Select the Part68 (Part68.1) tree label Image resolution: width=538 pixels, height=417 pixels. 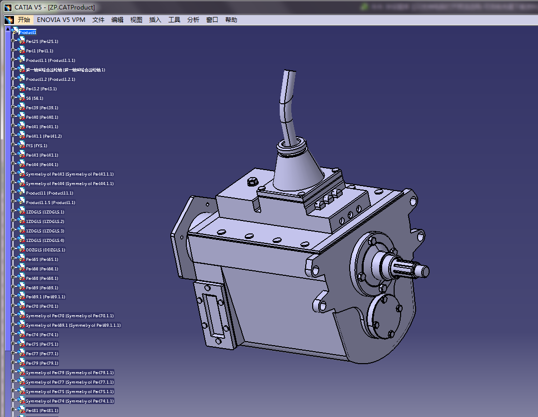(42, 278)
